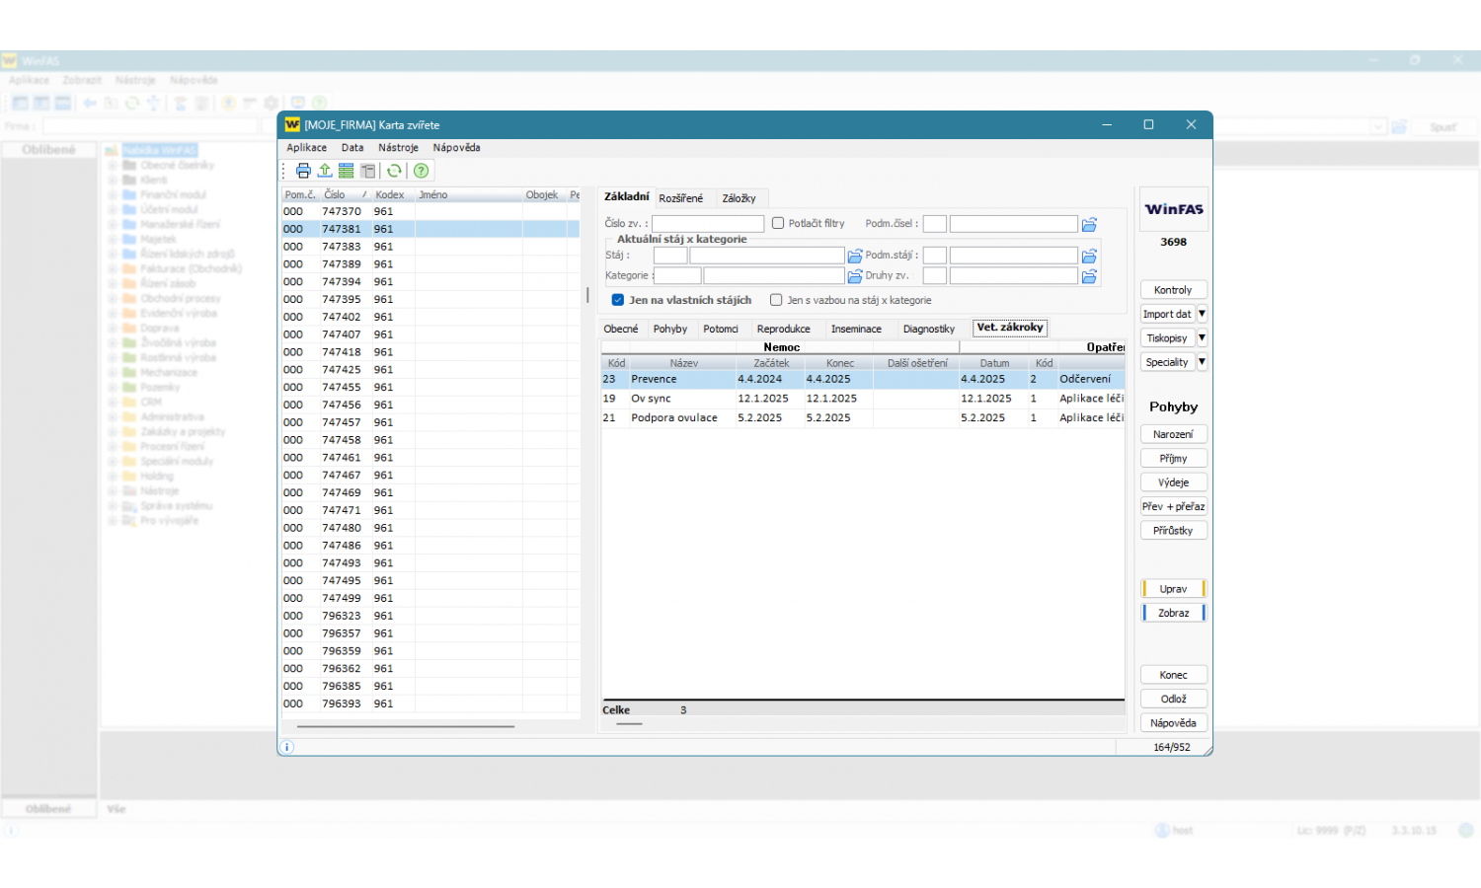Click into the Číslo zv. input field
The width and height of the screenshot is (1481, 888).
coord(707,224)
